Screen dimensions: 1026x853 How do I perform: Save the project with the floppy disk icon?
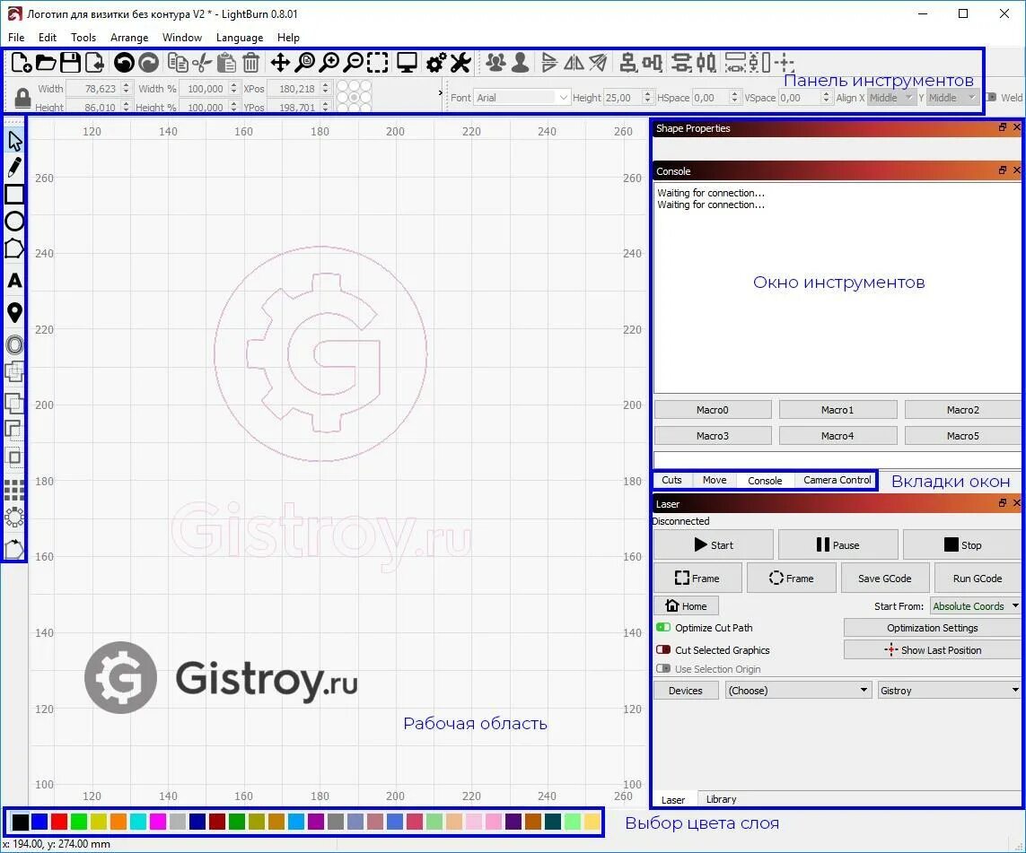tap(70, 63)
